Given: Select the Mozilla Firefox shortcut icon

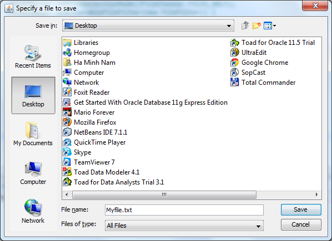Looking at the screenshot, I should tap(67, 122).
